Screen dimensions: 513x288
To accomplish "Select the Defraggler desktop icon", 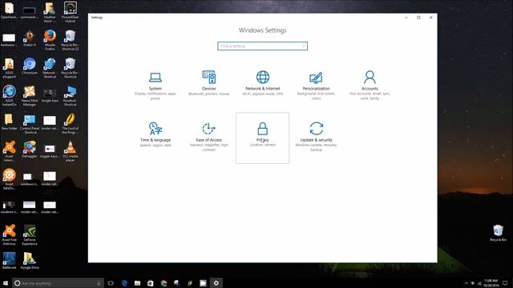I will [x=30, y=150].
